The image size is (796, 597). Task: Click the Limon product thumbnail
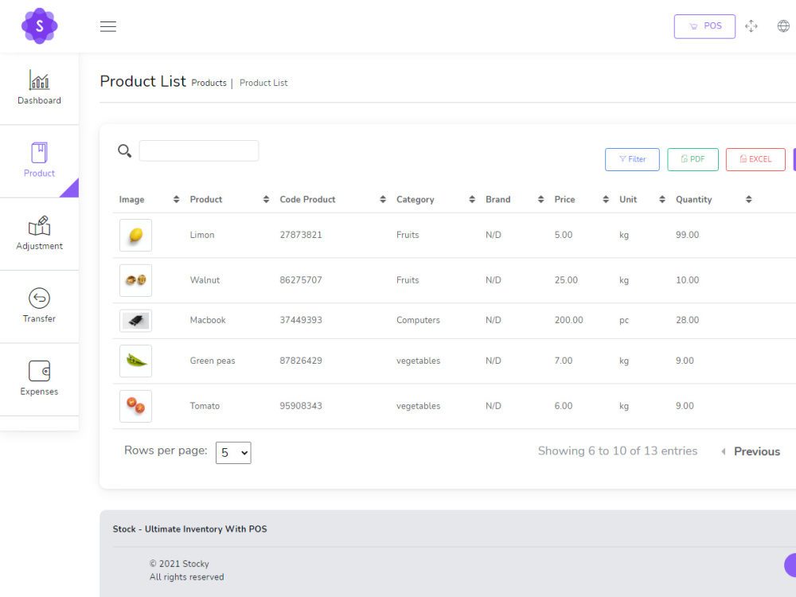[135, 235]
